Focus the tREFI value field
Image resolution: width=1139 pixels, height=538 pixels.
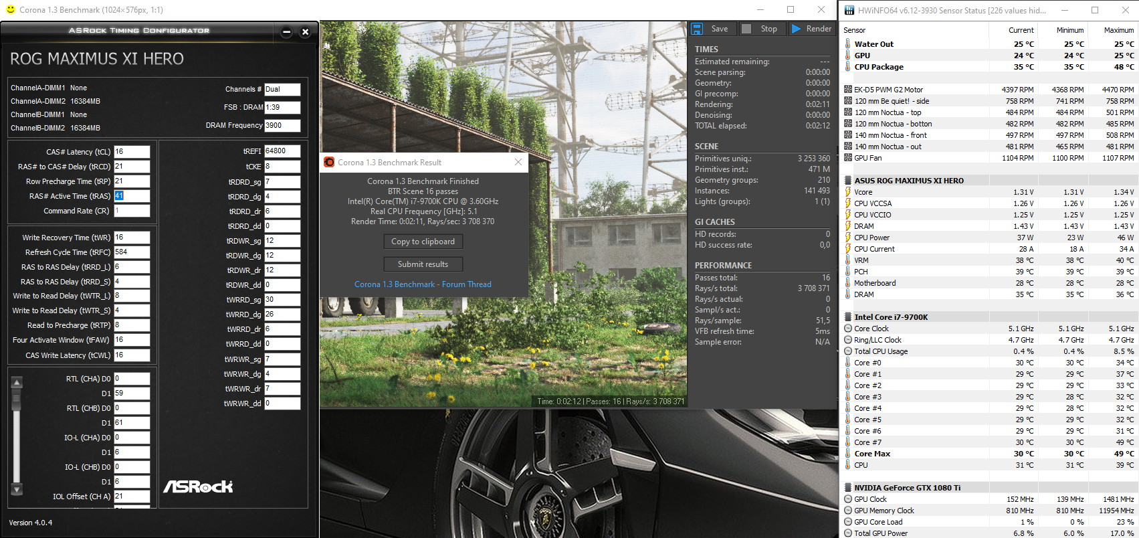point(282,151)
